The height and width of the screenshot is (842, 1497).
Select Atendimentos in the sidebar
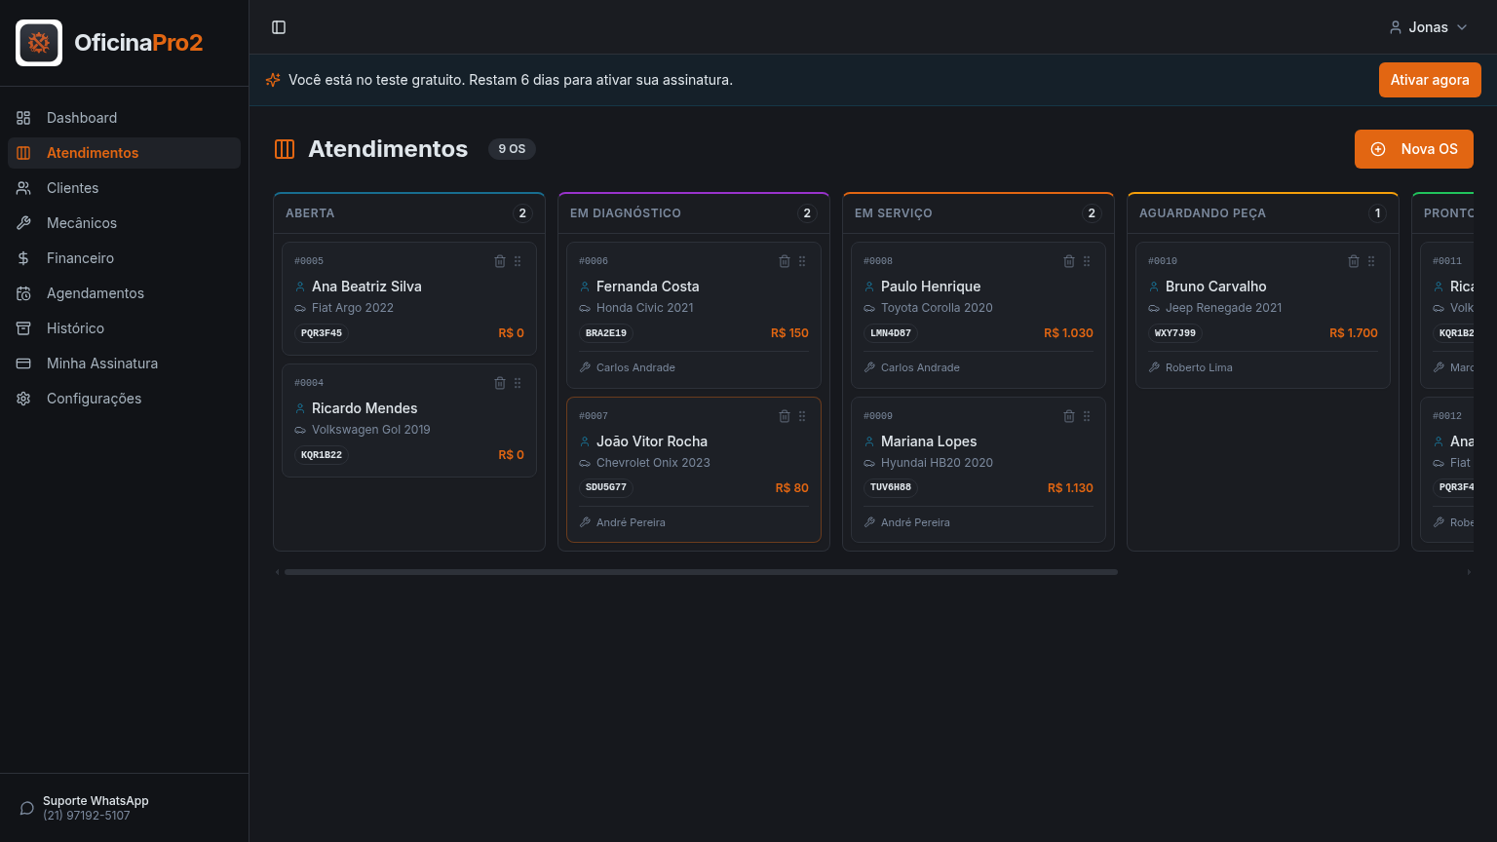click(x=124, y=153)
